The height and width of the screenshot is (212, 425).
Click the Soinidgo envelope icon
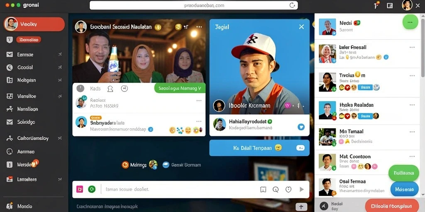(10, 122)
